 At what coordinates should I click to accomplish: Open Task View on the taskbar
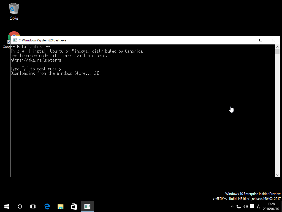pyautogui.click(x=33, y=206)
